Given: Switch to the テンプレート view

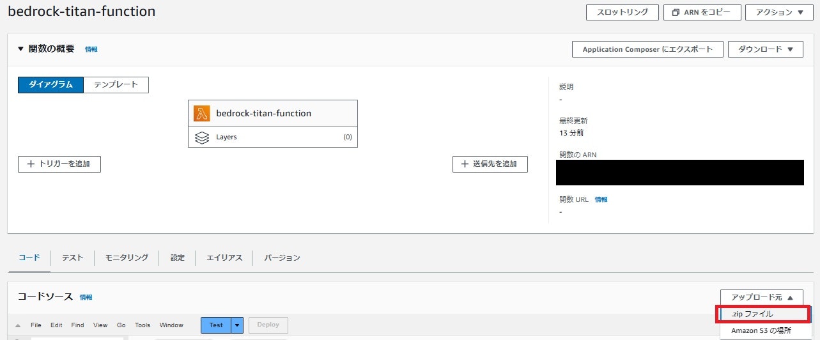Looking at the screenshot, I should pos(116,84).
